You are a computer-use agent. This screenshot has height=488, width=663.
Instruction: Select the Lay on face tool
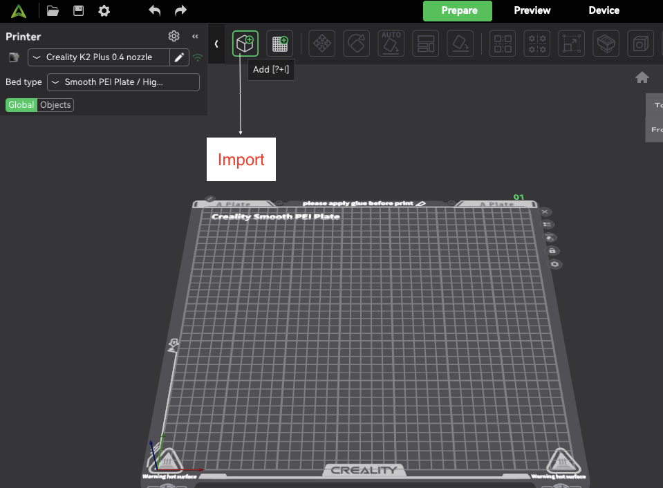coord(460,43)
